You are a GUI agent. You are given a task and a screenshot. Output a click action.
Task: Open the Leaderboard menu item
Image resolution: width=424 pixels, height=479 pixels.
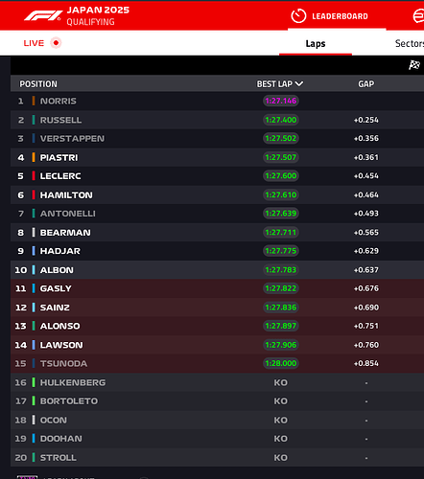pos(340,16)
